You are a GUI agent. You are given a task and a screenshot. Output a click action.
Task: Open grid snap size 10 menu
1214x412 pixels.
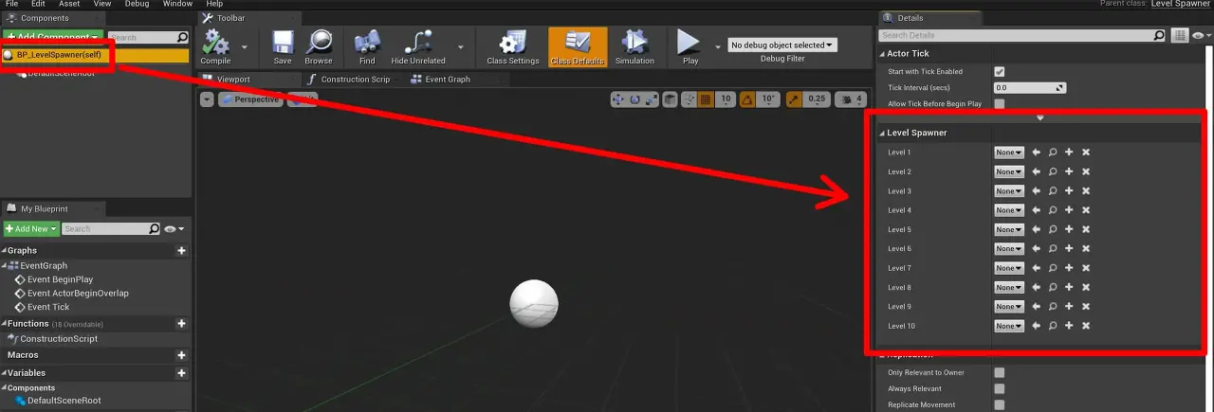click(726, 99)
